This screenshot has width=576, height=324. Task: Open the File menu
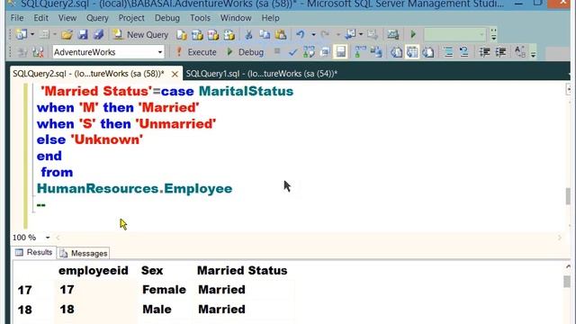tap(17, 18)
